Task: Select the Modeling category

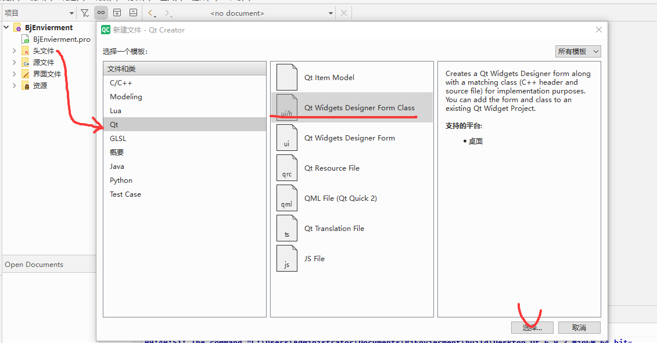Action: tap(185, 97)
